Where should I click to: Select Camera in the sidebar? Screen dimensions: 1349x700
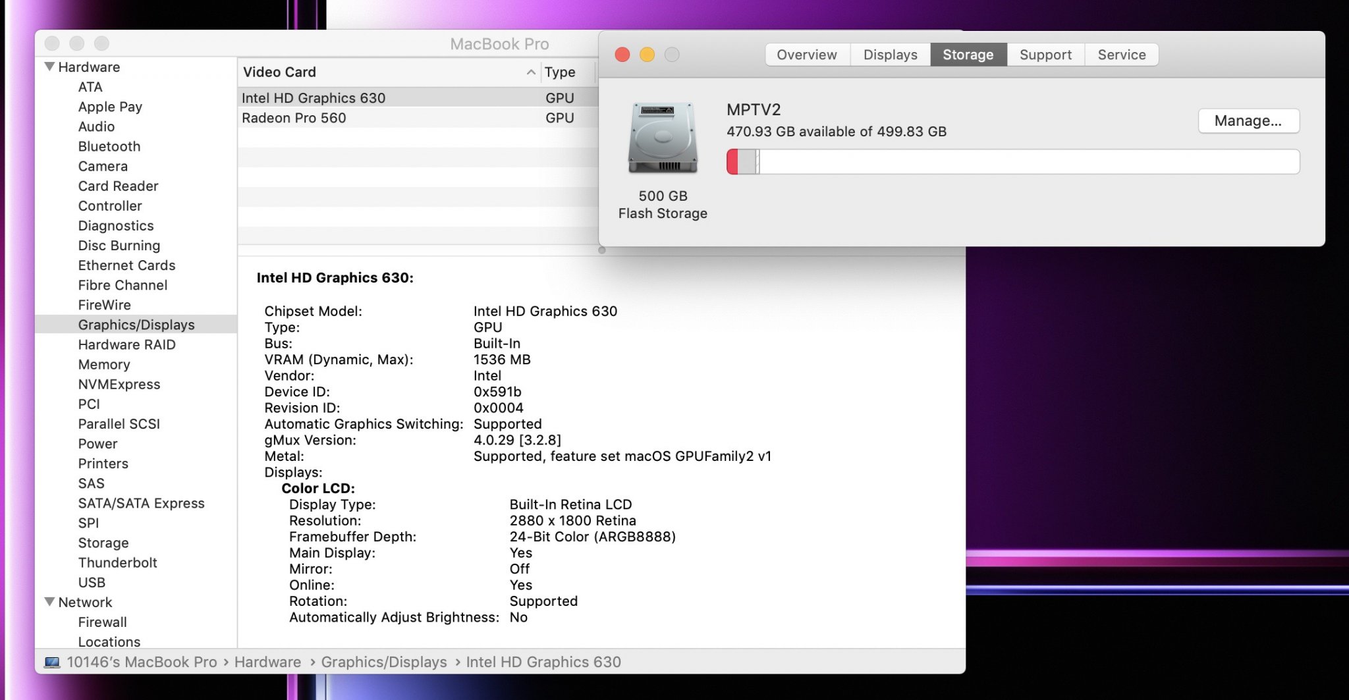point(103,166)
